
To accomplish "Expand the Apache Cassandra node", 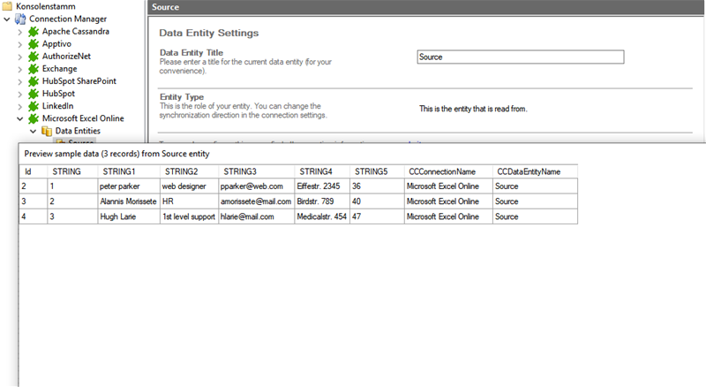I will click(20, 31).
